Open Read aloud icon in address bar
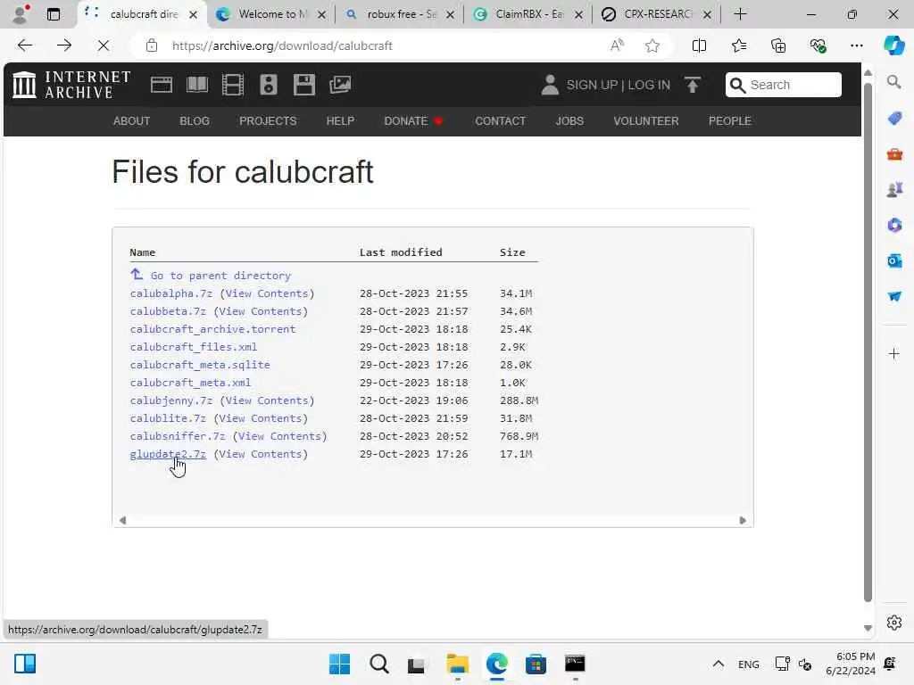 (x=617, y=45)
